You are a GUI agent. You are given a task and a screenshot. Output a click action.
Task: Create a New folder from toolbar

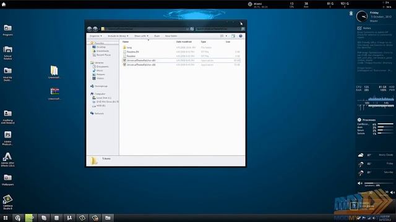[171, 36]
